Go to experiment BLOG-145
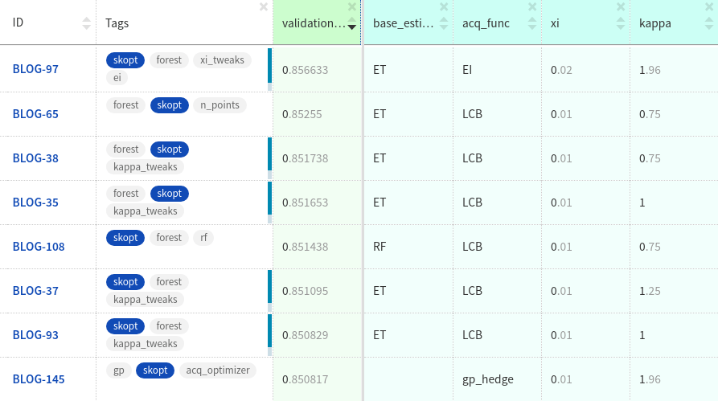 [39, 379]
